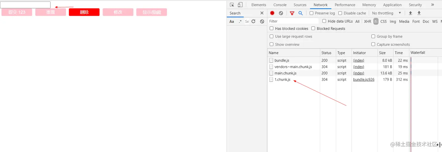This screenshot has width=442, height=152.
Task: Filter requests by WS
Action: click(435, 21)
